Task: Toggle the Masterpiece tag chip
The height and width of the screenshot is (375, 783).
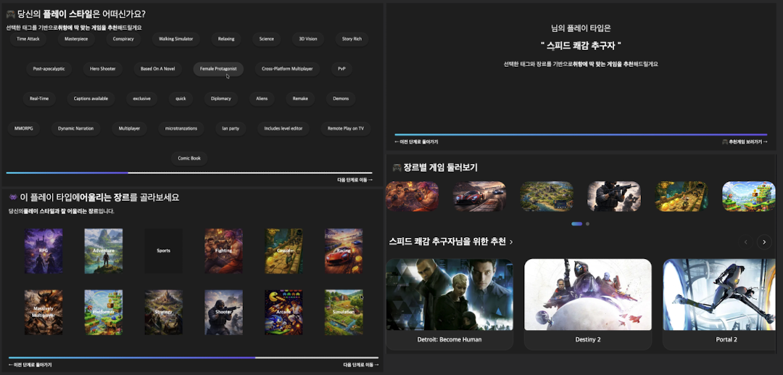Action: (76, 39)
